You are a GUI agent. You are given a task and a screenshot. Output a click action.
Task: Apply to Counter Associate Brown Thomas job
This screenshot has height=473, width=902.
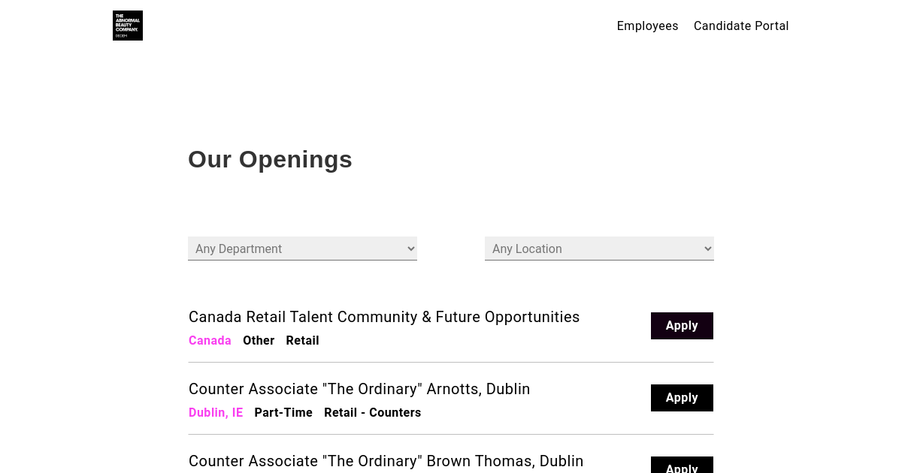click(x=682, y=466)
